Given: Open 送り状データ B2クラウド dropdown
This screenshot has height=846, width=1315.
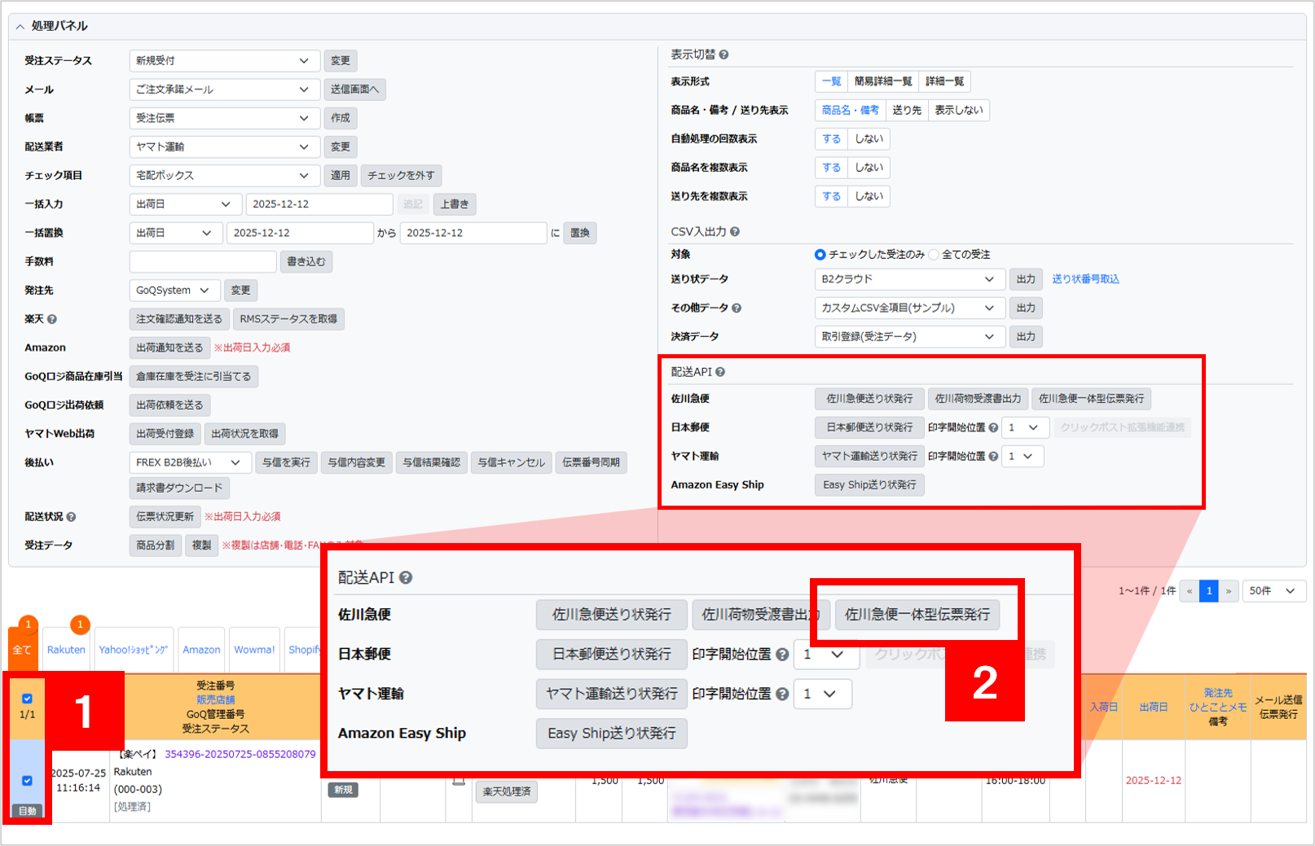Looking at the screenshot, I should pyautogui.click(x=908, y=279).
